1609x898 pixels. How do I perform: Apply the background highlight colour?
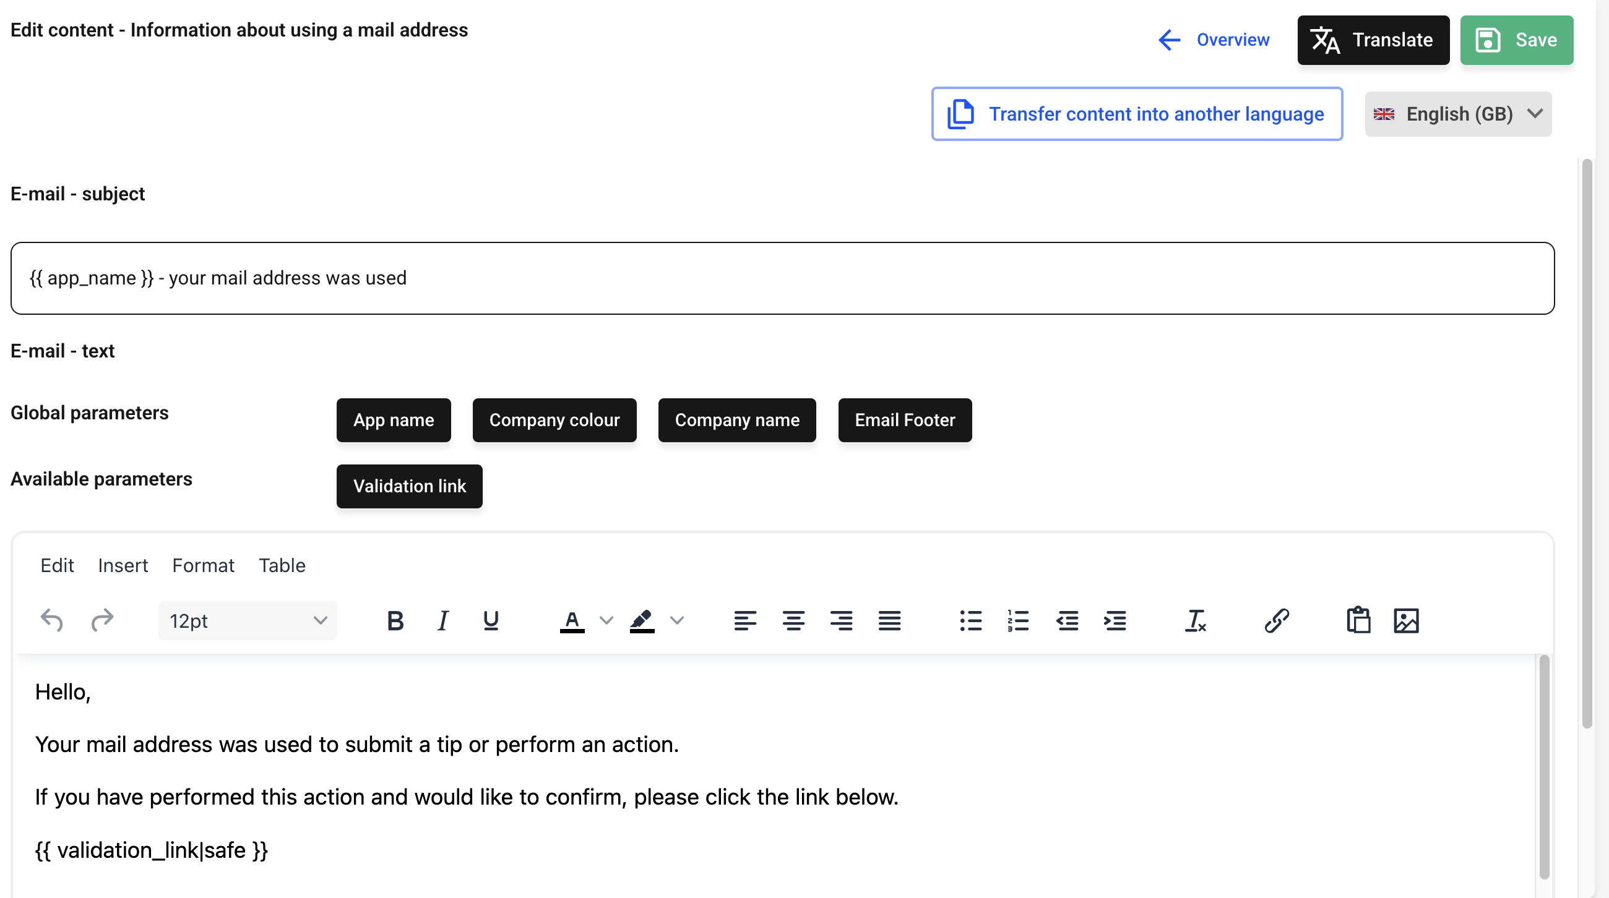click(x=642, y=620)
